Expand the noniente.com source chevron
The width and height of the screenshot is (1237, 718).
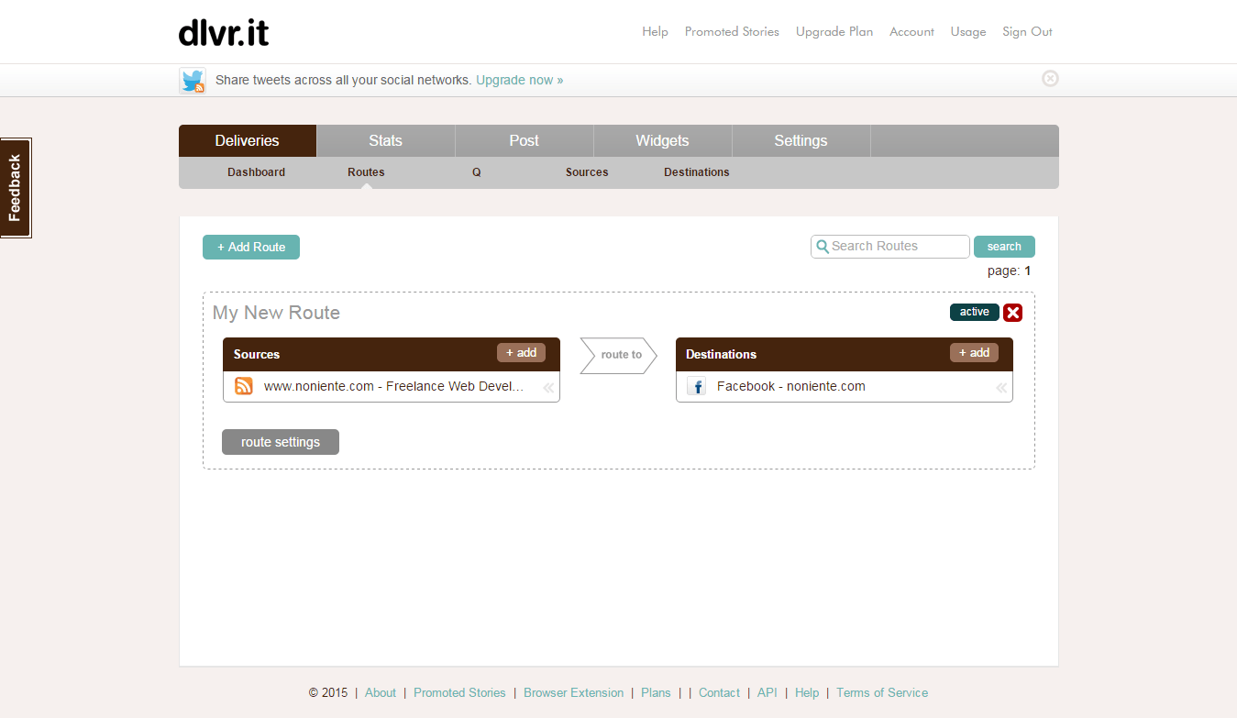(x=547, y=388)
